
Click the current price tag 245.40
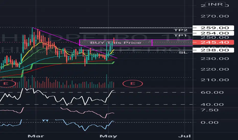pos(213,42)
